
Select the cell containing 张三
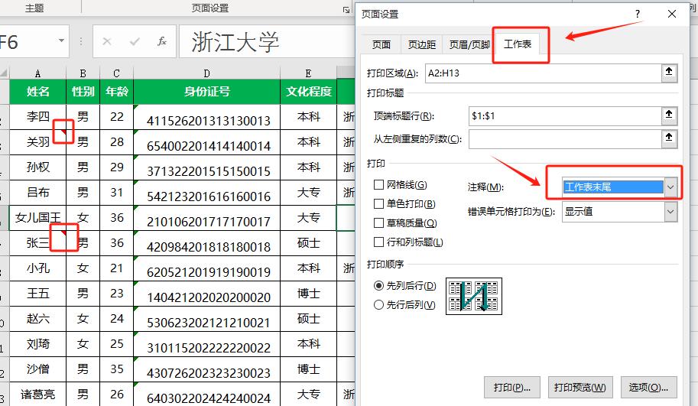click(37, 243)
